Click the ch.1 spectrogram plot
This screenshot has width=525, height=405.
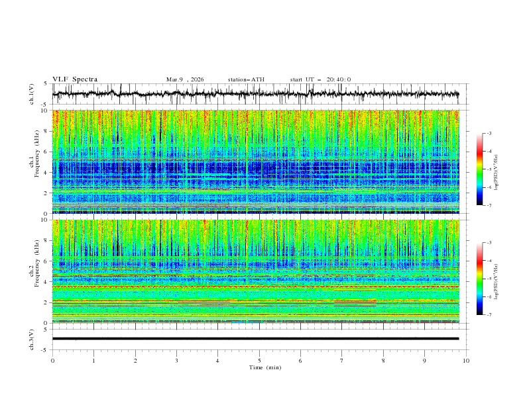(255, 161)
